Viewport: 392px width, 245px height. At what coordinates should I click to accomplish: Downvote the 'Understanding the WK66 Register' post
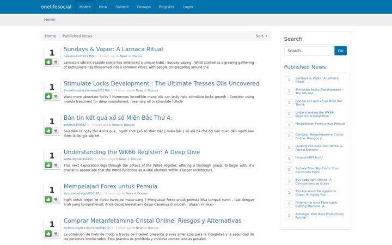56,165
